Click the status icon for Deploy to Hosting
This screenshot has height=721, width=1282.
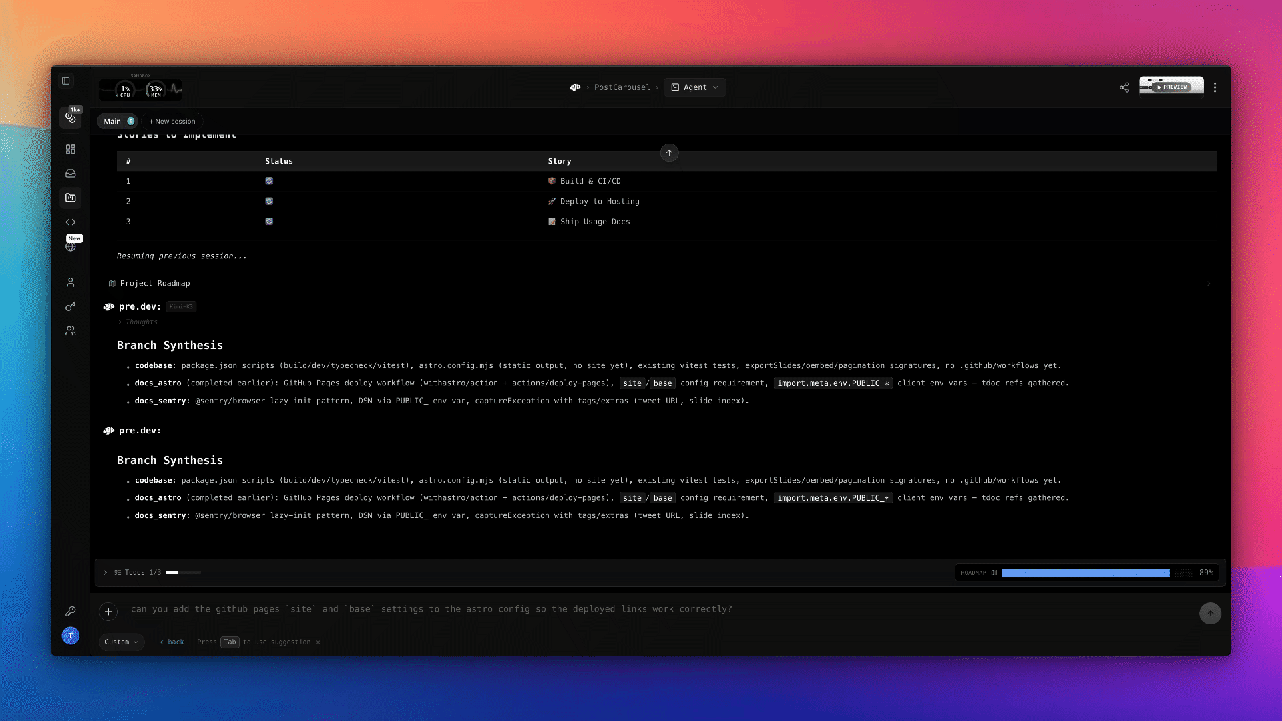tap(269, 201)
